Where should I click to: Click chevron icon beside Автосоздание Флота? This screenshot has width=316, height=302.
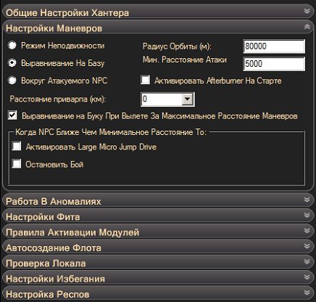[x=307, y=246]
